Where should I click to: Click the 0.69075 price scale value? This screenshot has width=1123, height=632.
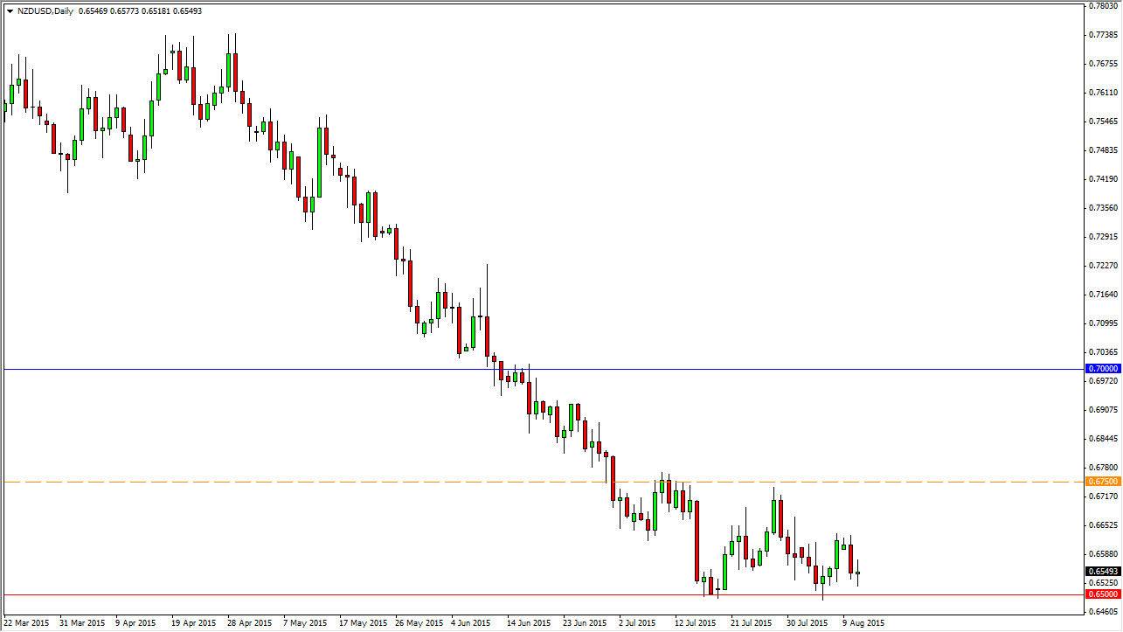point(1104,410)
